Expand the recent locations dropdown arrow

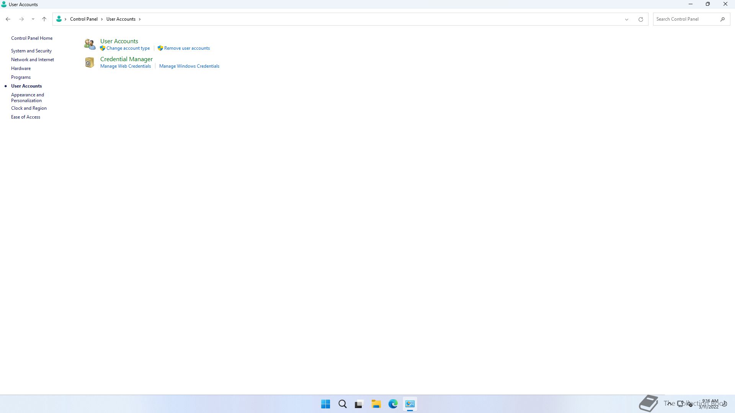[x=33, y=19]
